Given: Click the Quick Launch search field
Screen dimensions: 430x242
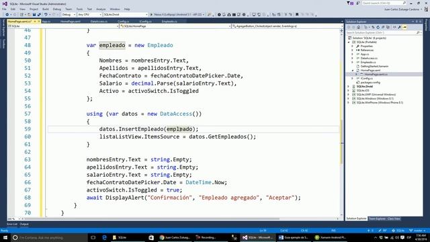Looking at the screenshot, I should [384, 3].
